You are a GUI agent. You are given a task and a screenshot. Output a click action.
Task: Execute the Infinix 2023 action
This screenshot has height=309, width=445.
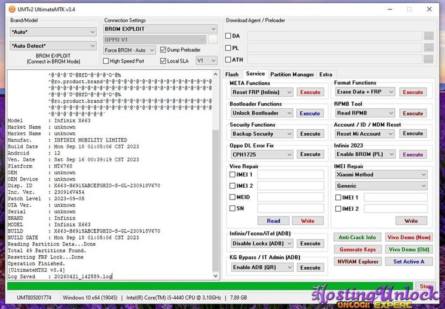(413, 154)
